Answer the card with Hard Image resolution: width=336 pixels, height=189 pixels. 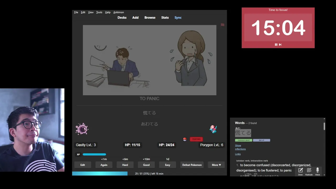125,165
